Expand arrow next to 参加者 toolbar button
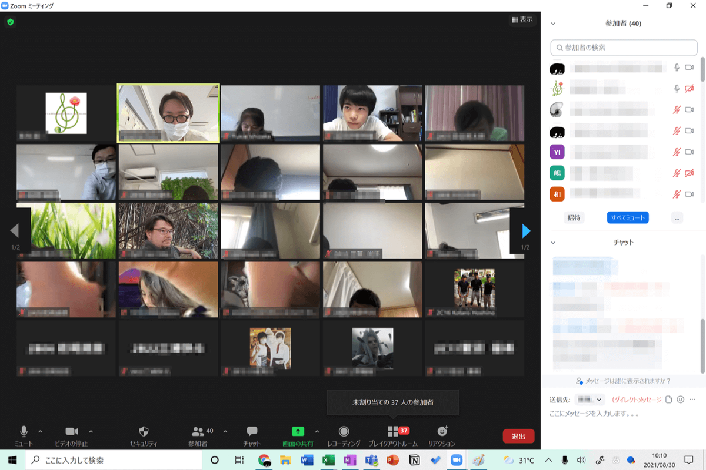Image resolution: width=706 pixels, height=470 pixels. coord(225,431)
